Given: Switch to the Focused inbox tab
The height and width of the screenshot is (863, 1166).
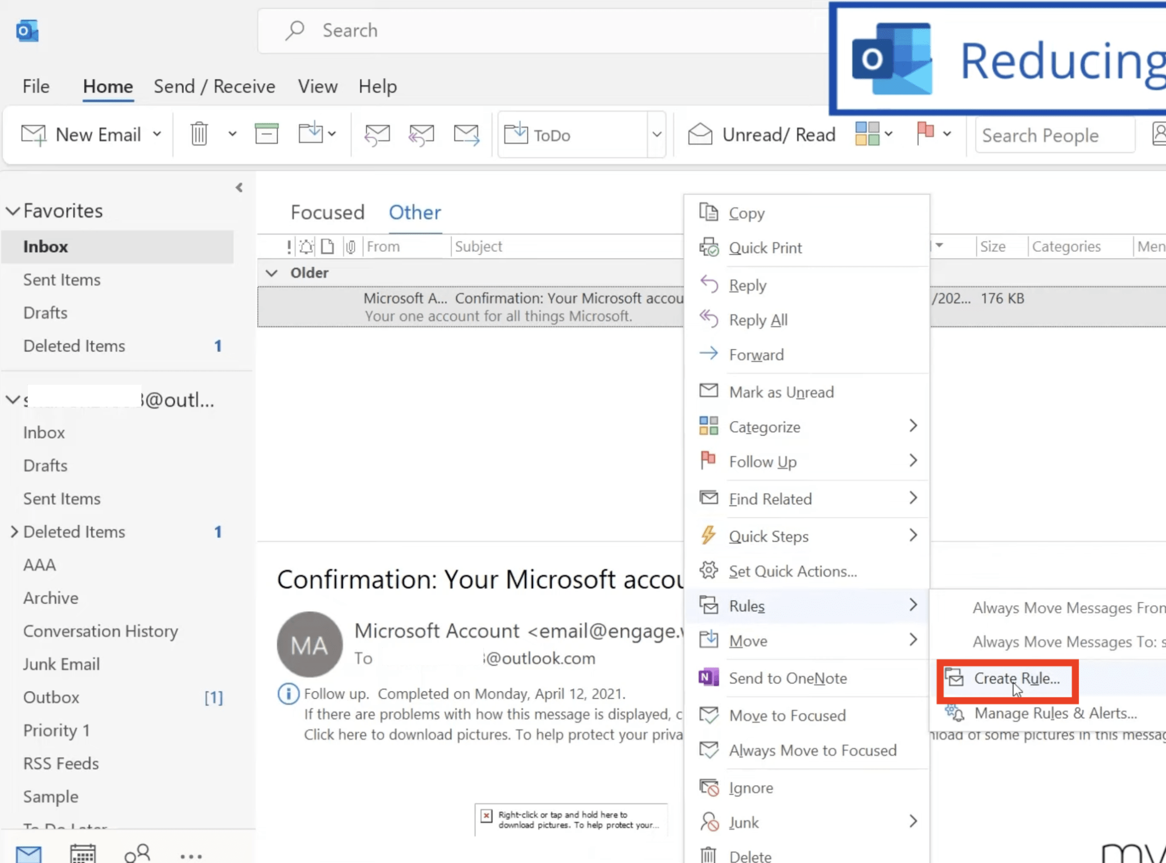Looking at the screenshot, I should point(327,212).
